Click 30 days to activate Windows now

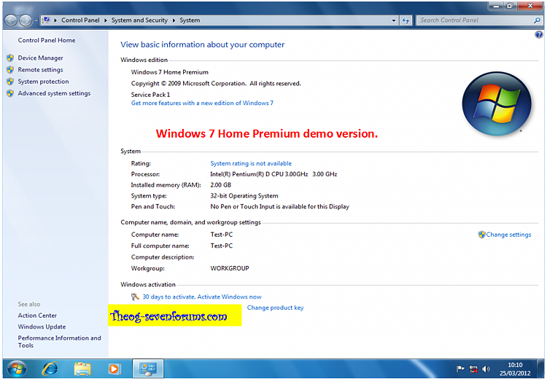tap(202, 297)
